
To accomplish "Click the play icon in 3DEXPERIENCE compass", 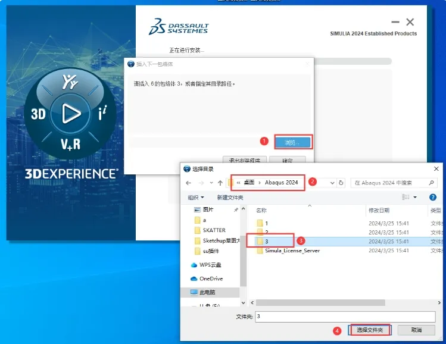I will [71, 114].
